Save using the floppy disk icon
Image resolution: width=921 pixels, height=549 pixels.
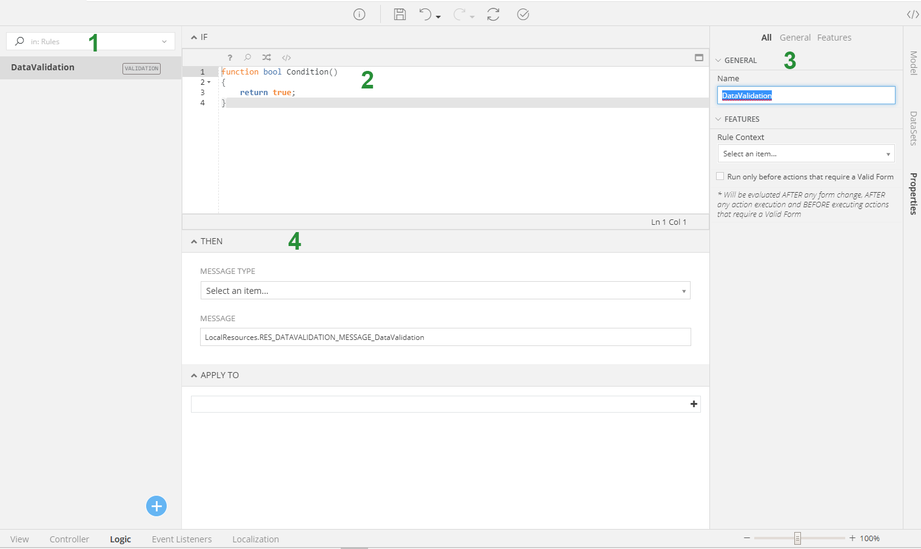[x=400, y=15]
